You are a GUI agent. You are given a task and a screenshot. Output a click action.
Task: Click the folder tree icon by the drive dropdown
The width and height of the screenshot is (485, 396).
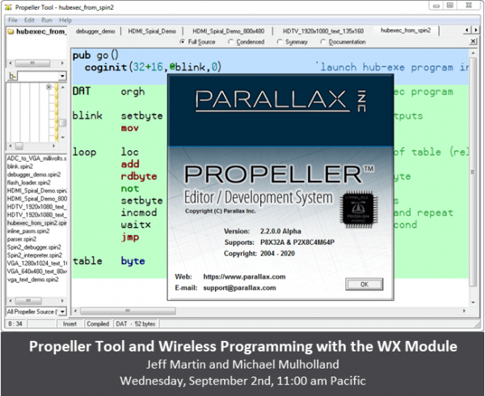tap(12, 76)
